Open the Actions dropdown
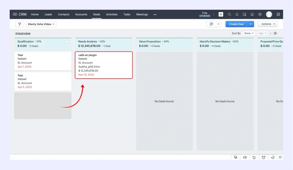Viewport: 293px width, 170px height. pos(268,24)
